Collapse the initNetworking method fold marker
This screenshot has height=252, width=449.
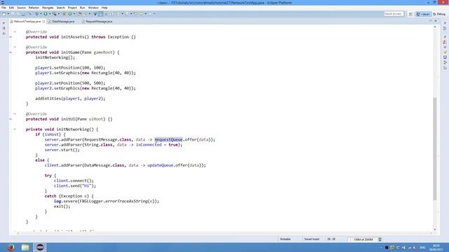tap(15, 129)
